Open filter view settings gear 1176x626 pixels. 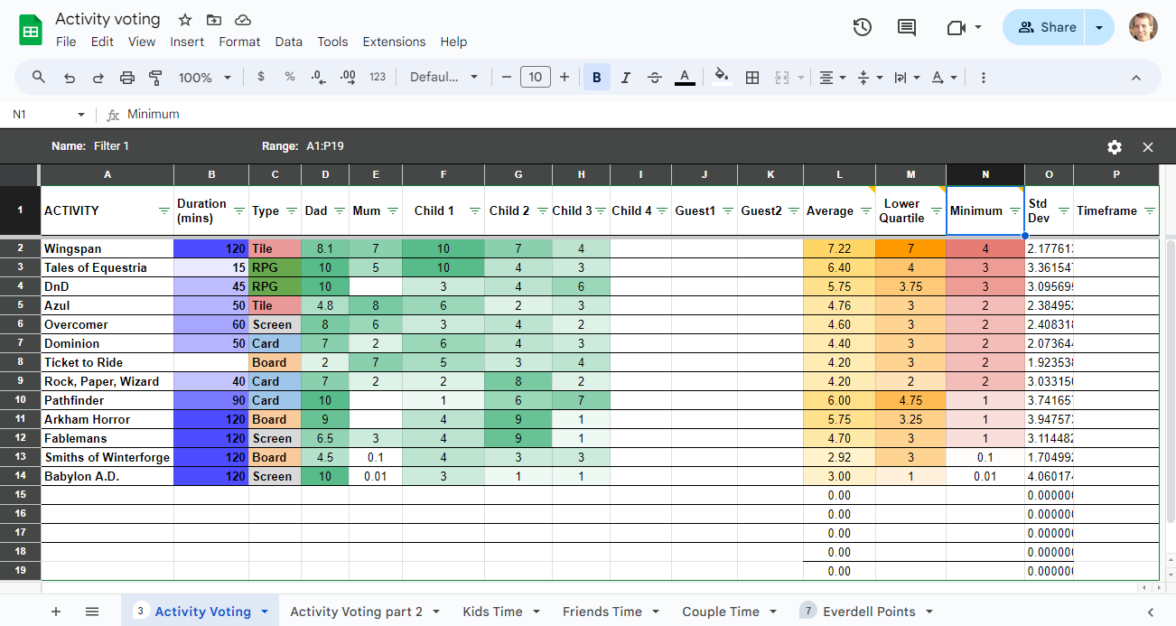pos(1115,146)
